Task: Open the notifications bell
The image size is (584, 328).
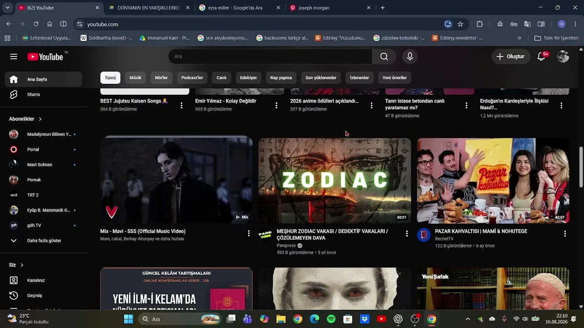Action: point(542,56)
